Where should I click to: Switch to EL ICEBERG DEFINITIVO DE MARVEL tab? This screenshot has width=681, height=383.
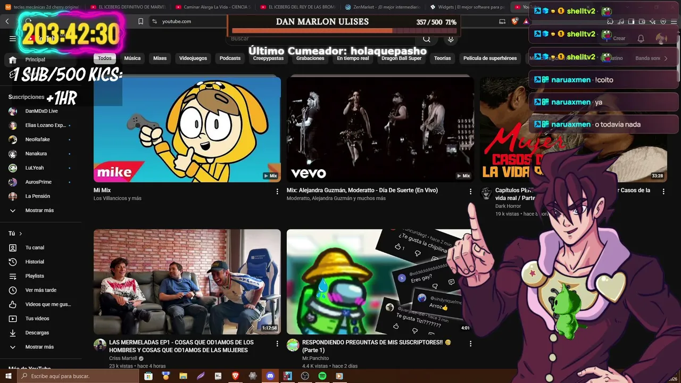[128, 7]
